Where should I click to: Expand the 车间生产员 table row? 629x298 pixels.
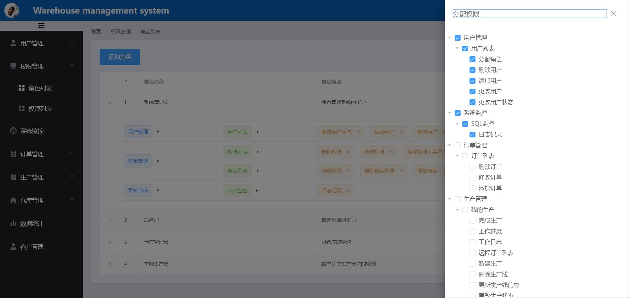[110, 264]
